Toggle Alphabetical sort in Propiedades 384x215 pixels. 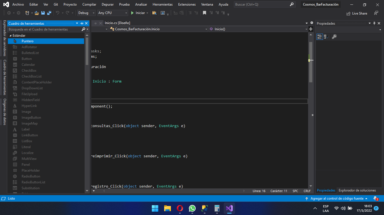pos(326,37)
